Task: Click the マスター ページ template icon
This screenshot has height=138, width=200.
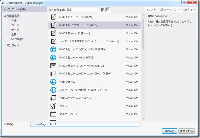Action: (53, 114)
